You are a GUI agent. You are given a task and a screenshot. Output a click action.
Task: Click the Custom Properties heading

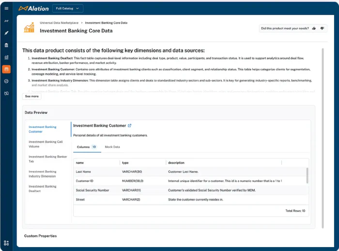click(x=40, y=236)
